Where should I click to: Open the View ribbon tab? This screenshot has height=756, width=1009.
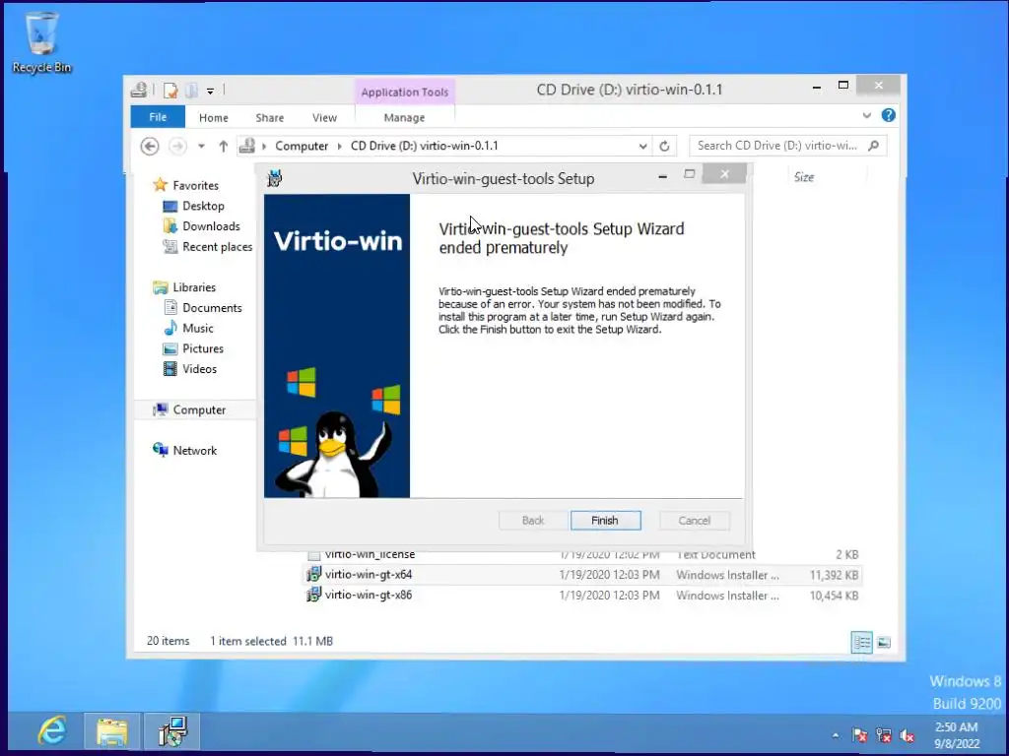[x=324, y=118]
